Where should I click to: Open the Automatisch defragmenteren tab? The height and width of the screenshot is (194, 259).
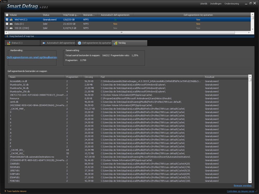coord(58,43)
